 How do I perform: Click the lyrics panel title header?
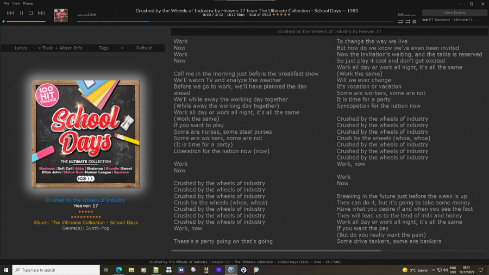329,32
